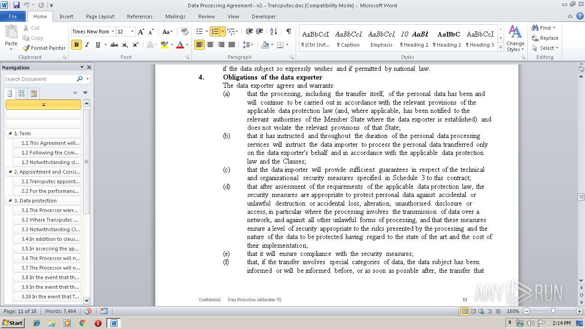Open Replace dialog
This screenshot has width=585, height=329.
click(x=545, y=38)
